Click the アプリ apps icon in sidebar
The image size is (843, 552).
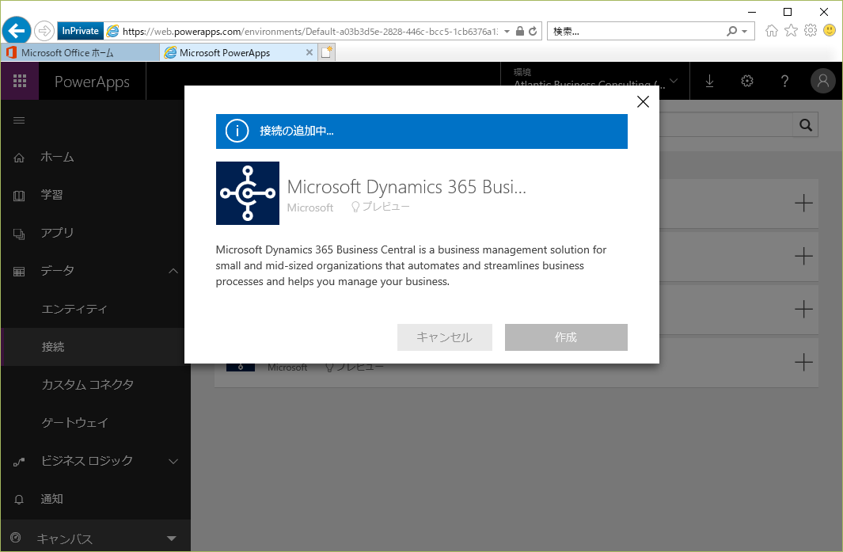coord(19,234)
